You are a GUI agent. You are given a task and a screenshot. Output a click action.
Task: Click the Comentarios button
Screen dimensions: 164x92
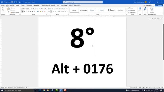[148, 5]
